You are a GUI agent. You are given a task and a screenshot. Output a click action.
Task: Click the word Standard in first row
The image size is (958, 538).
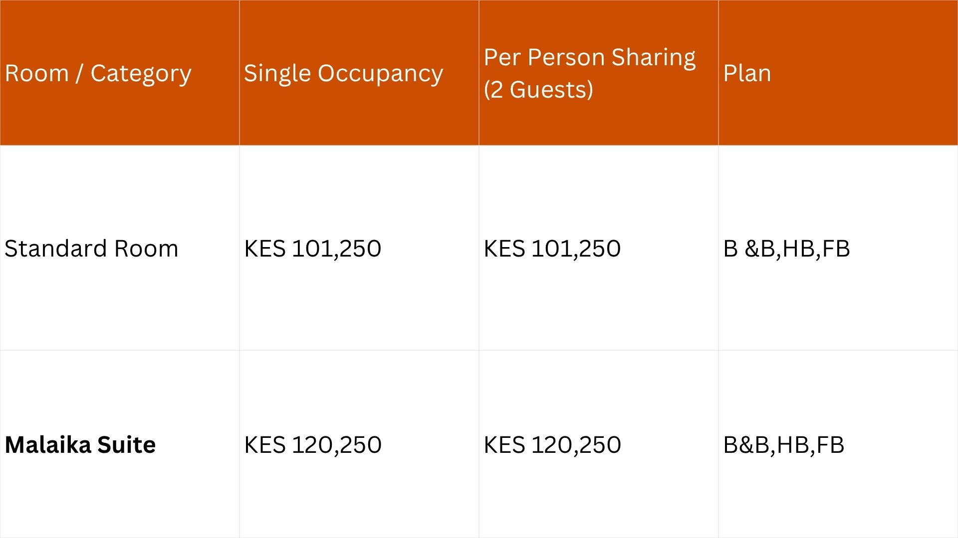[x=56, y=249]
